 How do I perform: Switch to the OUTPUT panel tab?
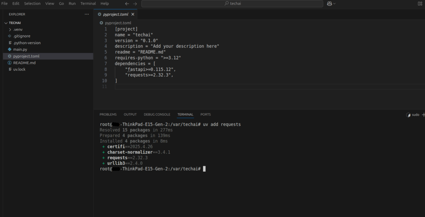tap(130, 115)
